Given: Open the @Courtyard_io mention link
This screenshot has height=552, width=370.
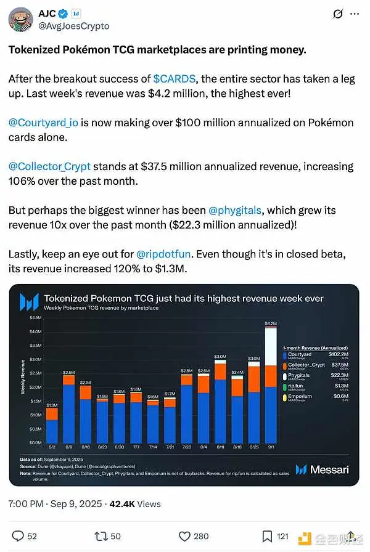Looking at the screenshot, I should pyautogui.click(x=43, y=123).
